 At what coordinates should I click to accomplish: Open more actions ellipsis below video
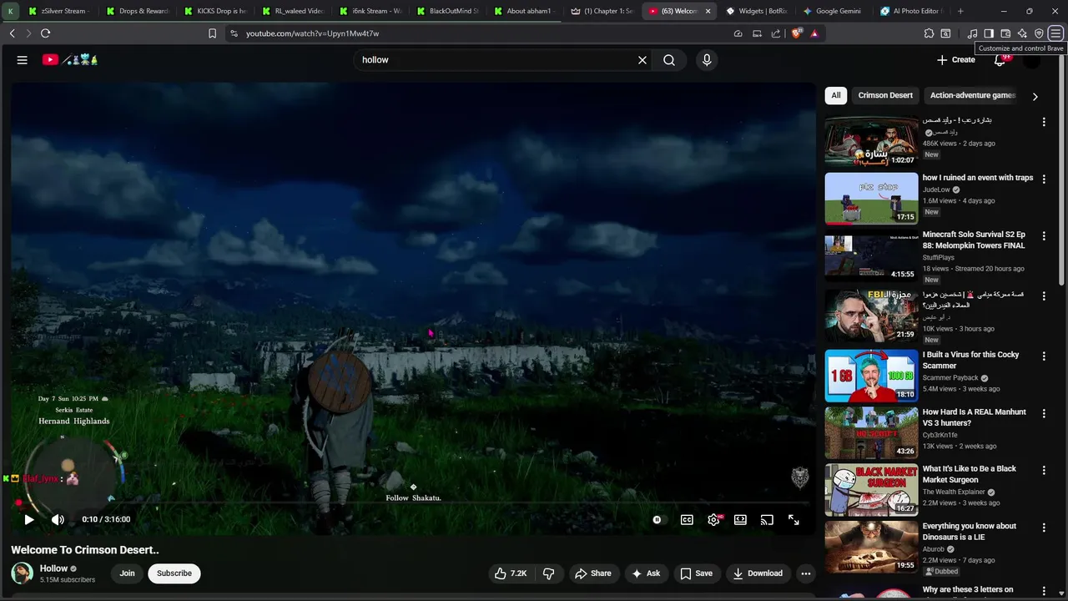click(805, 573)
